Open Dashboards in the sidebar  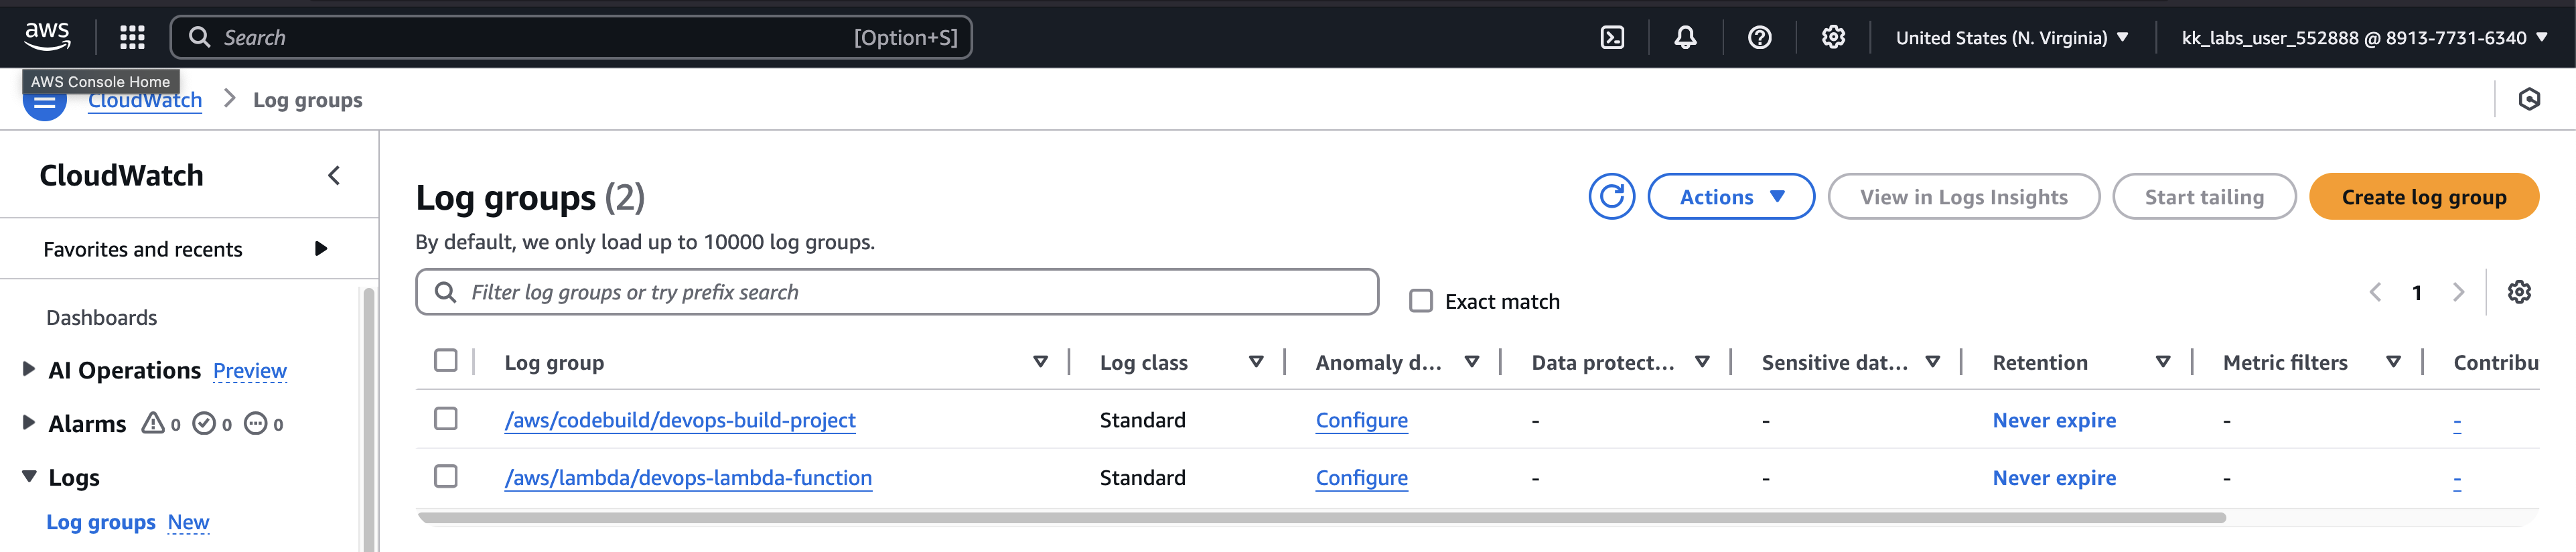pyautogui.click(x=102, y=318)
